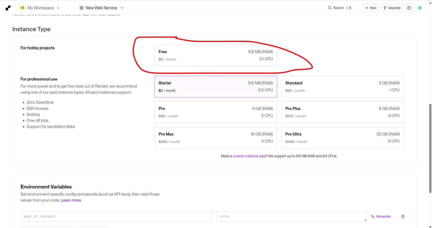
Task: Open the green O user avatar menu
Action: (x=420, y=8)
